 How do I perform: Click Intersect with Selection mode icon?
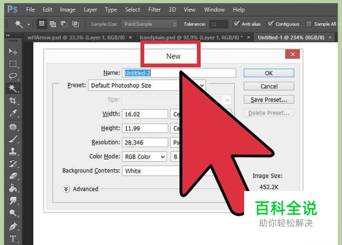(x=76, y=24)
